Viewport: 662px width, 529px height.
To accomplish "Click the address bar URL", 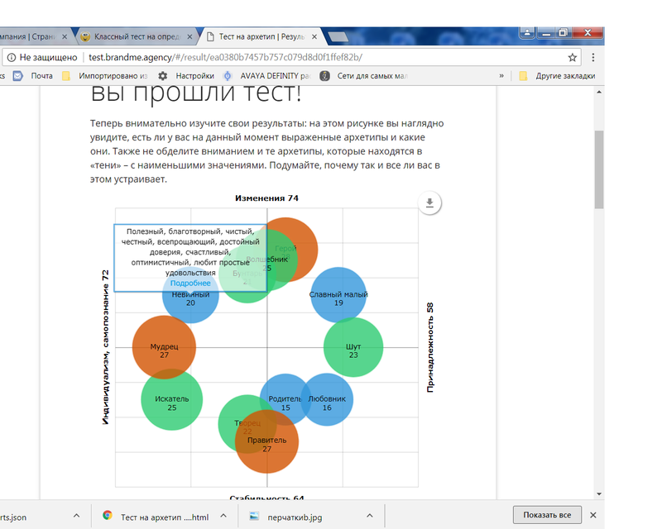I will point(225,57).
